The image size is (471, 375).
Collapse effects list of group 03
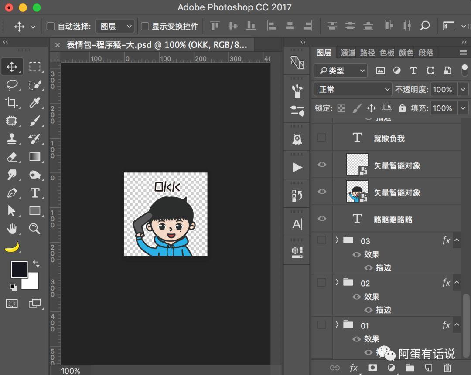(x=457, y=240)
